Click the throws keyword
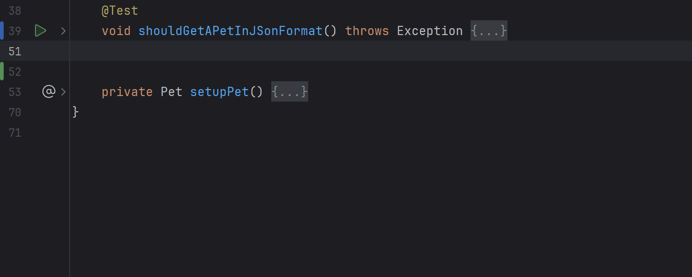This screenshot has height=277, width=692. click(367, 31)
